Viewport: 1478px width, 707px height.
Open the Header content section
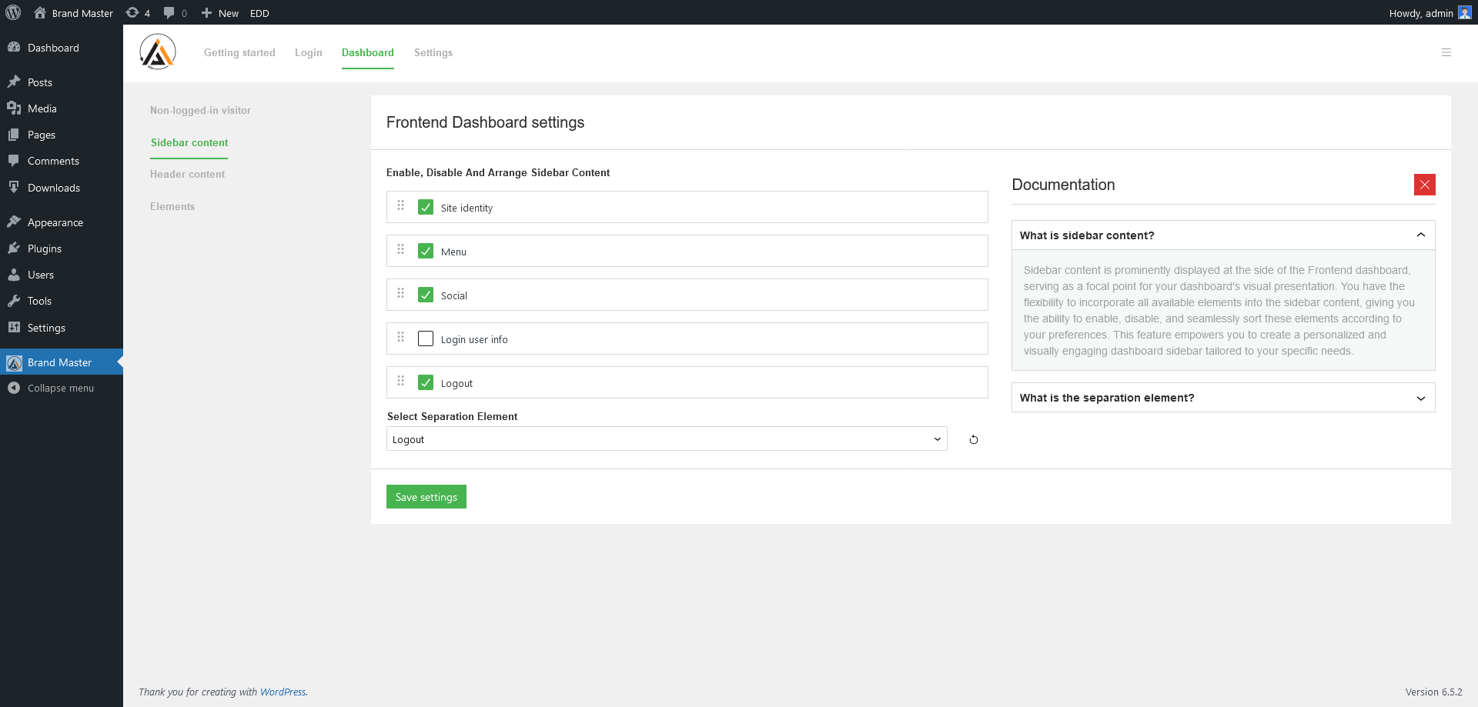click(x=187, y=174)
